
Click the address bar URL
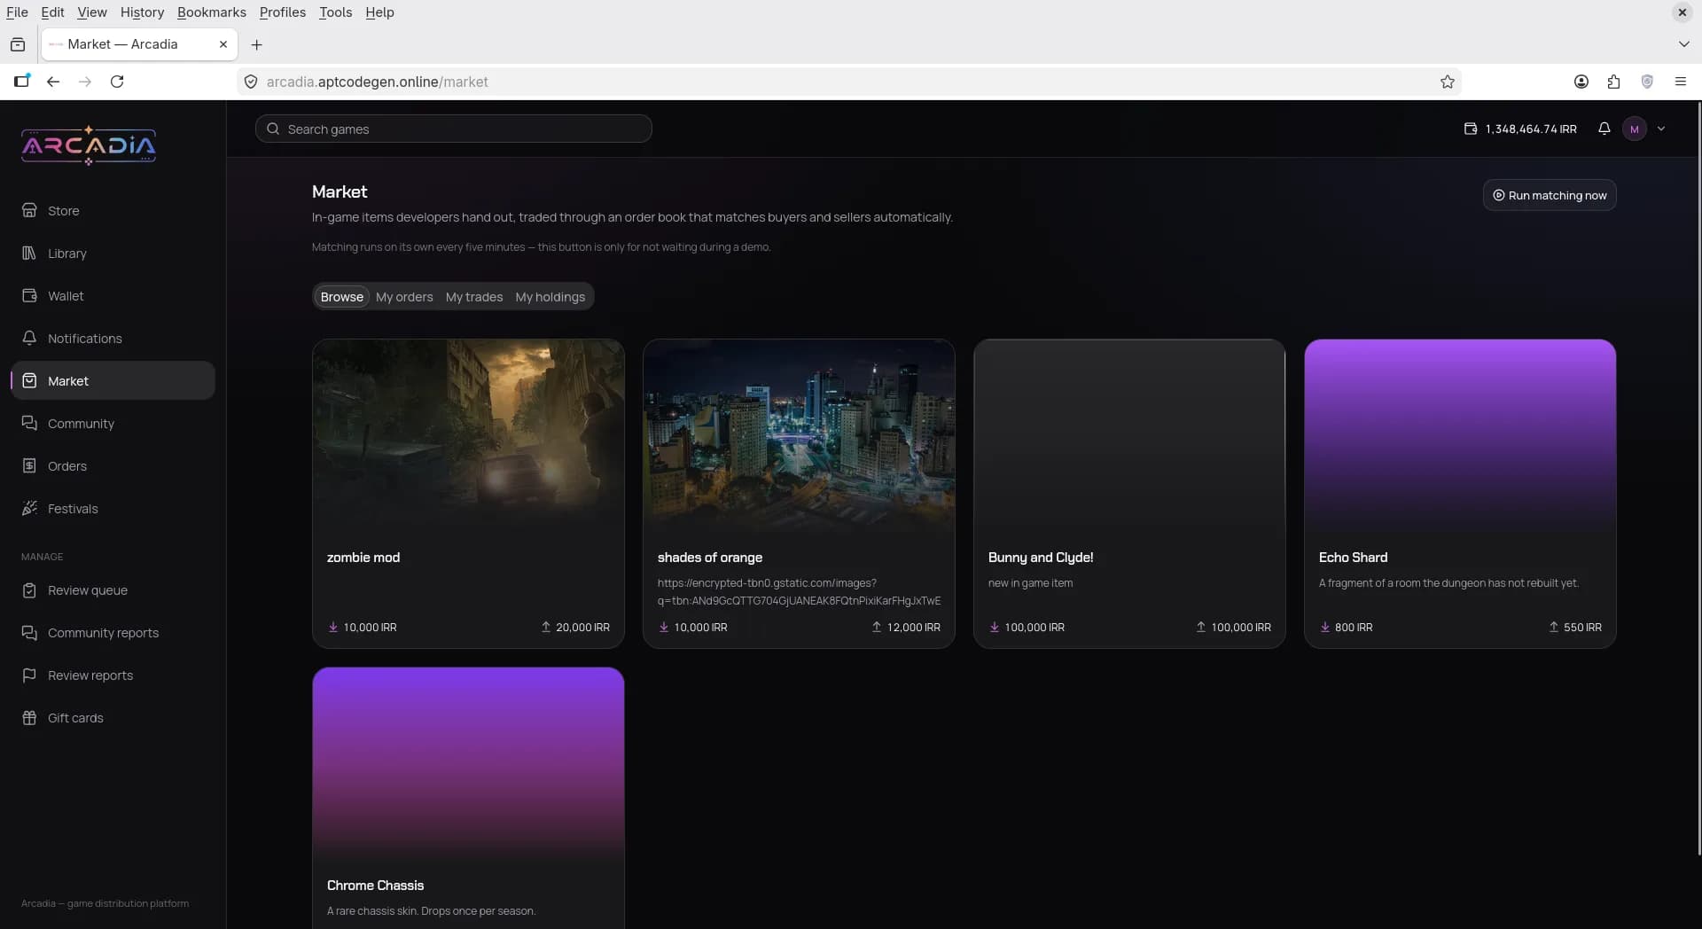tap(378, 82)
